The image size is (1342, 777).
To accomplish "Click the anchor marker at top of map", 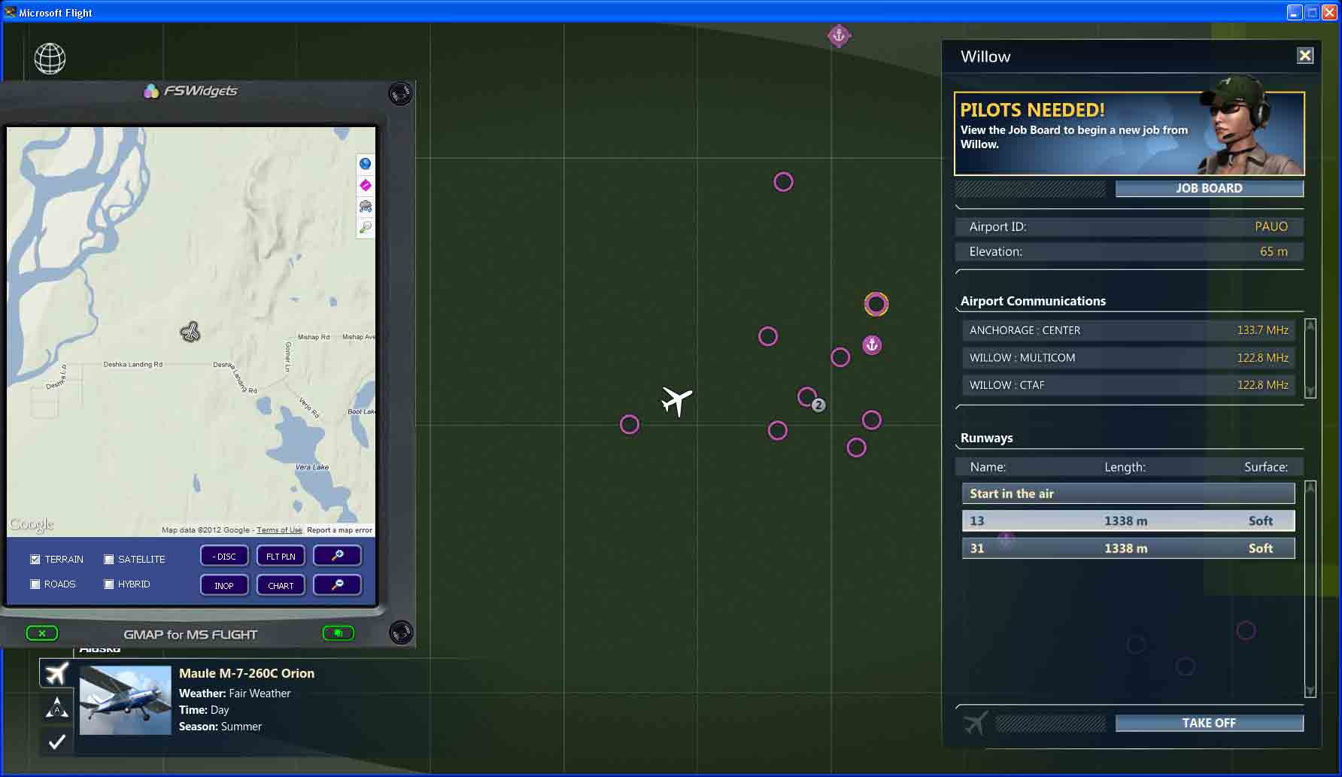I will click(839, 35).
